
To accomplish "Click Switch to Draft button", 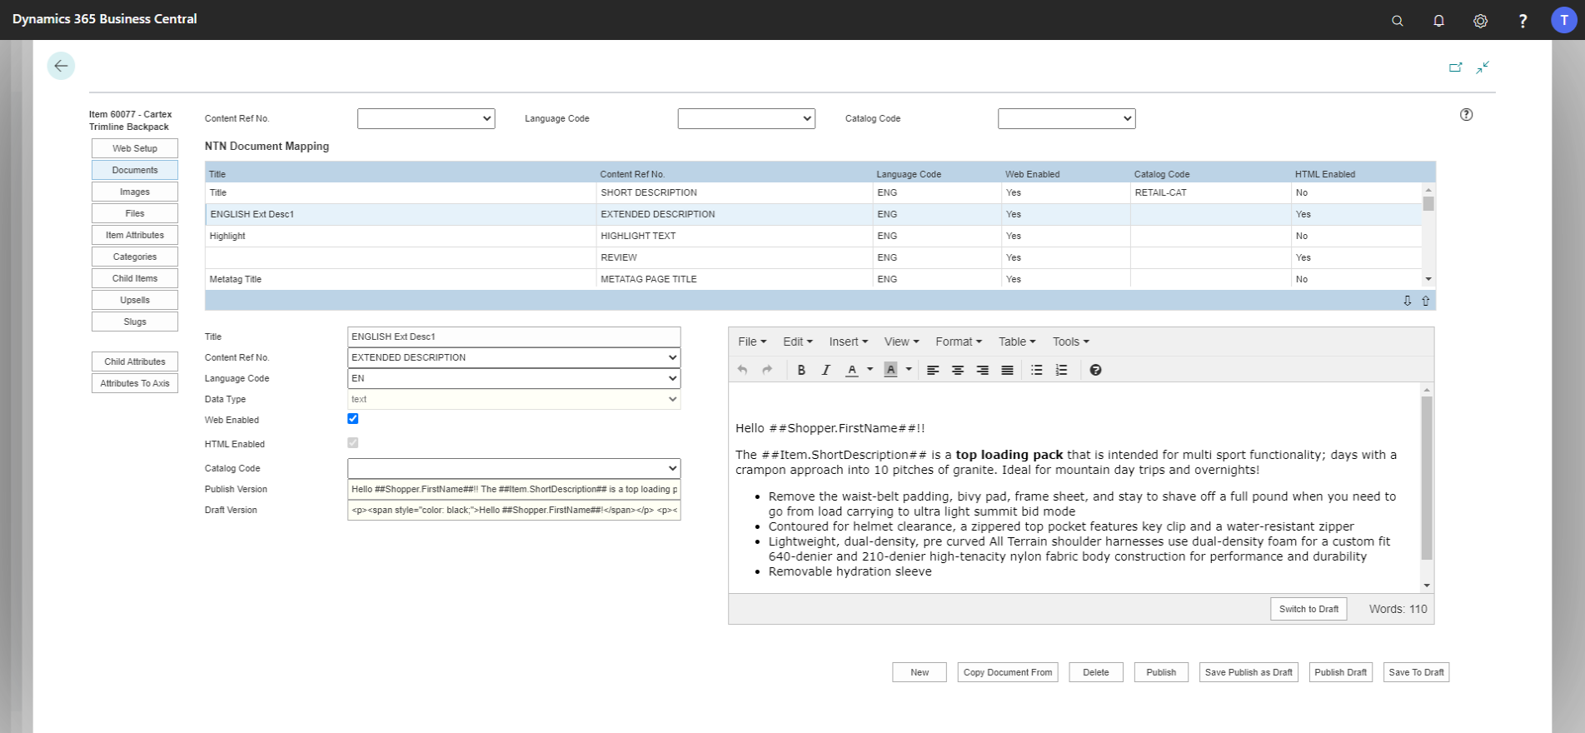I will 1308,609.
